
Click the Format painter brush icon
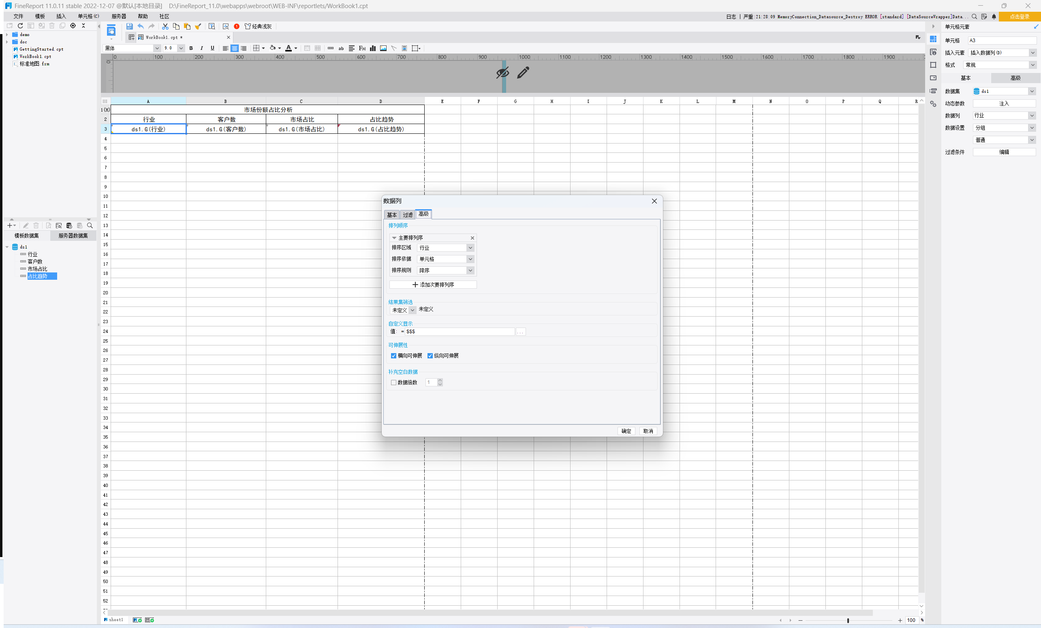tap(198, 26)
